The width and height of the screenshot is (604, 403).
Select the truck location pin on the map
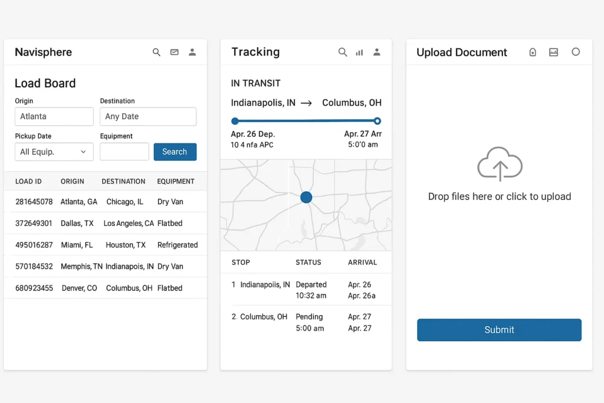click(306, 197)
